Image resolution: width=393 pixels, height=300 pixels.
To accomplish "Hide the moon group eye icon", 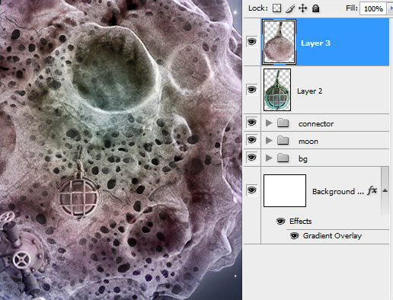I will [x=251, y=140].
